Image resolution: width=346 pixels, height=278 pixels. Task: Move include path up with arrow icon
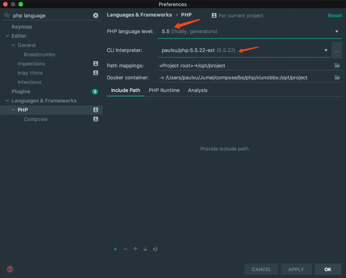click(x=135, y=249)
